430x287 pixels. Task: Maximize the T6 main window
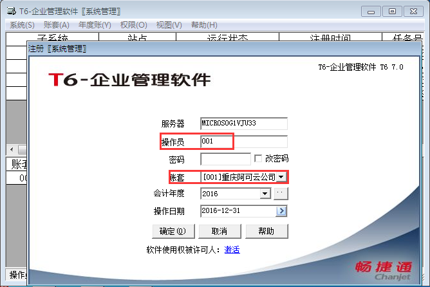[391, 11]
